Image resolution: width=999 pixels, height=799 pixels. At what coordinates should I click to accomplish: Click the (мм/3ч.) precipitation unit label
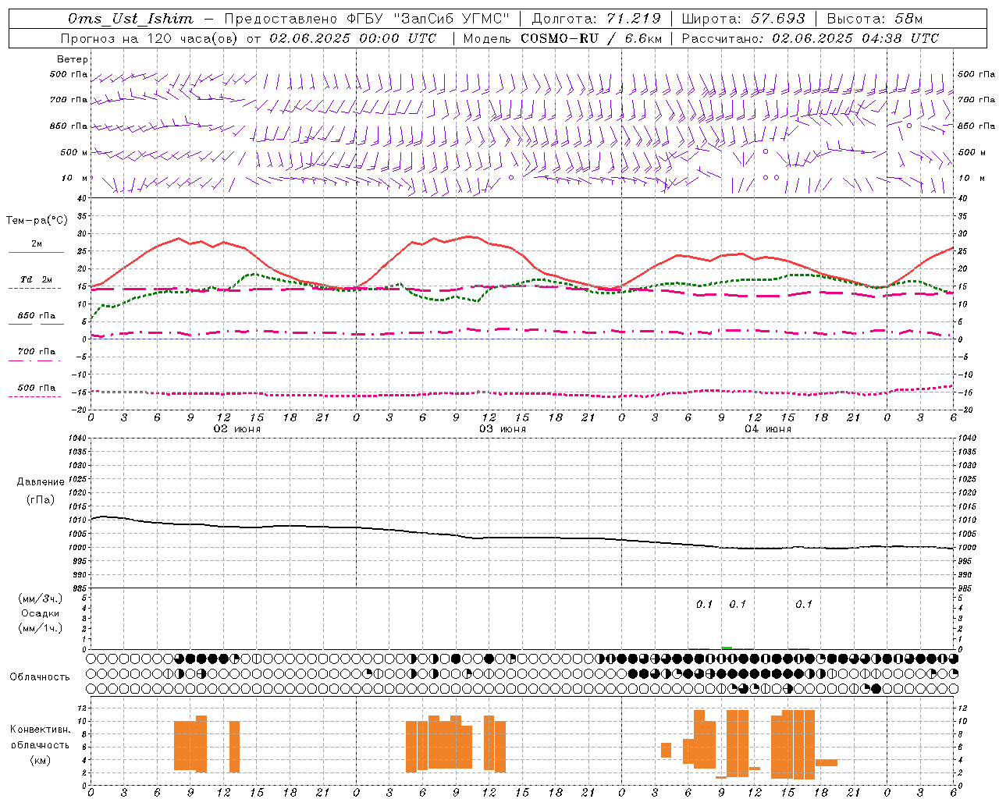pos(41,598)
